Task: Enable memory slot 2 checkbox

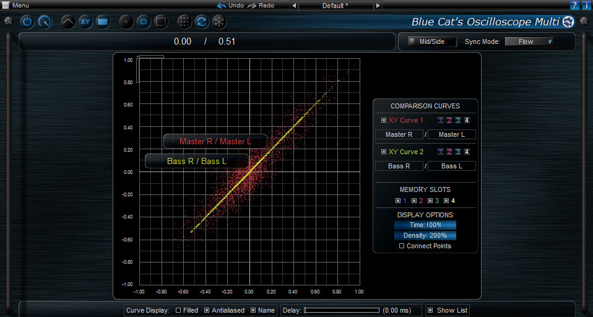Action: pos(414,201)
